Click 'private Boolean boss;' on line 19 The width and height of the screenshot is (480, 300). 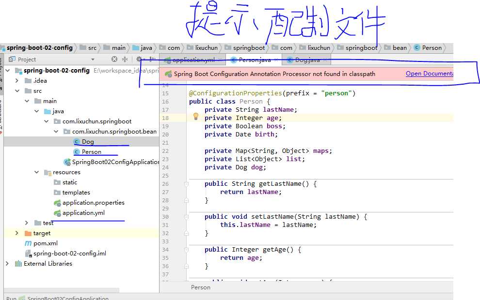(245, 126)
